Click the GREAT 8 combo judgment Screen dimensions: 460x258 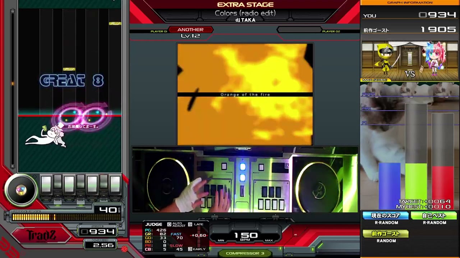tap(72, 81)
